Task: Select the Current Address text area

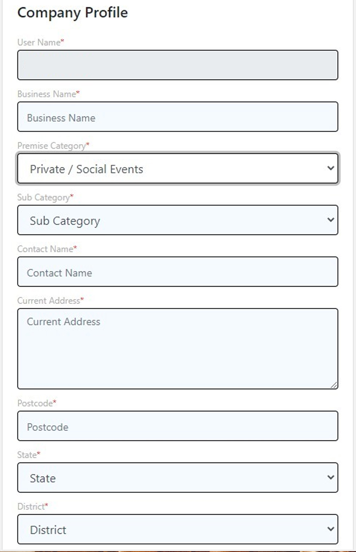Action: (x=178, y=348)
